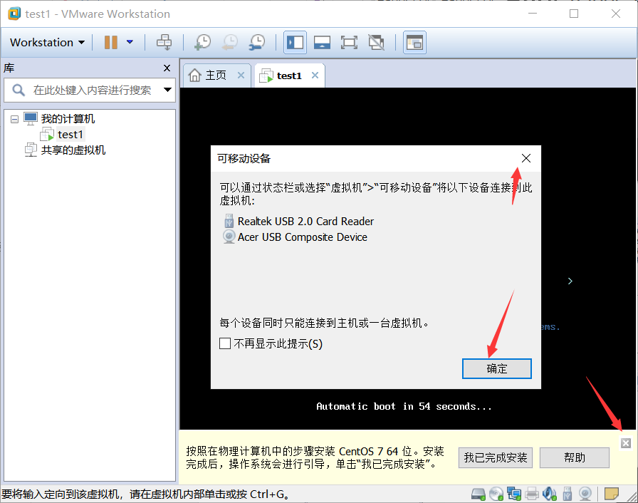Click hard disk status bar icon

[x=478, y=494]
